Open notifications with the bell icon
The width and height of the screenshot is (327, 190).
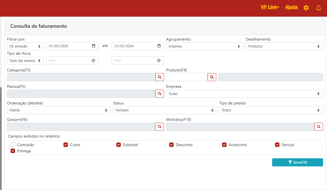tap(319, 8)
